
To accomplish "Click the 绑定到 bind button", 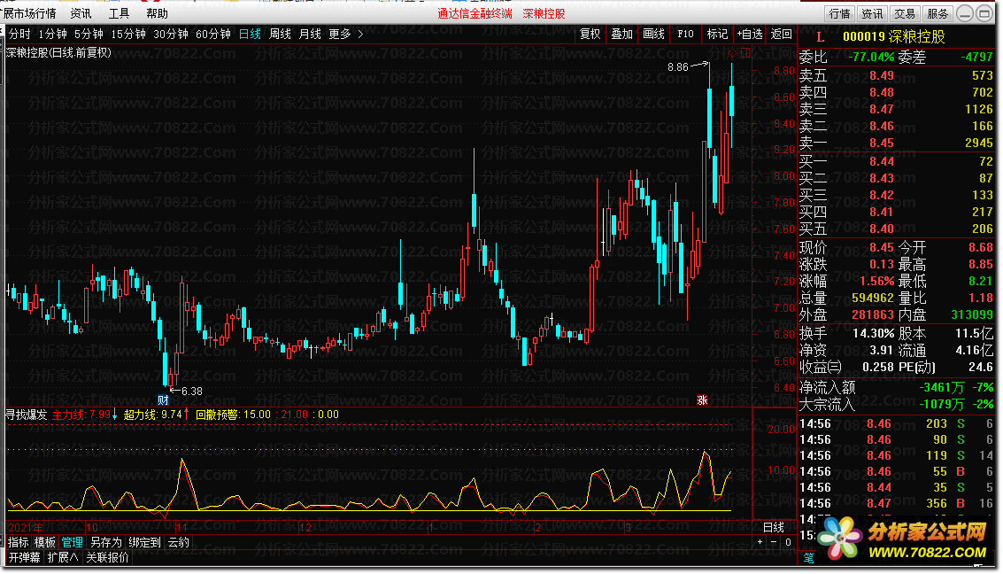I will point(144,543).
